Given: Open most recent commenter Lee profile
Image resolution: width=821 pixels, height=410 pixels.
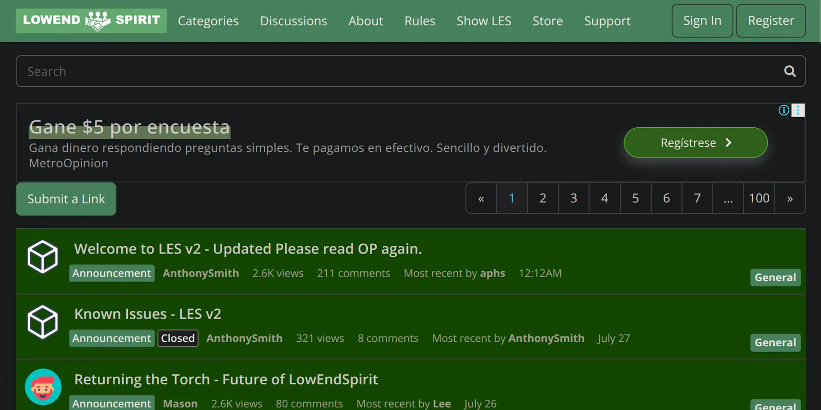Looking at the screenshot, I should (x=442, y=404).
